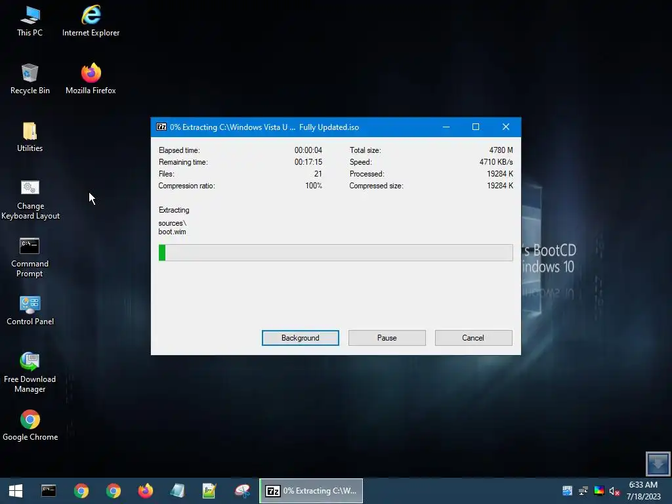Send extraction to Background
672x504 pixels.
click(301, 338)
